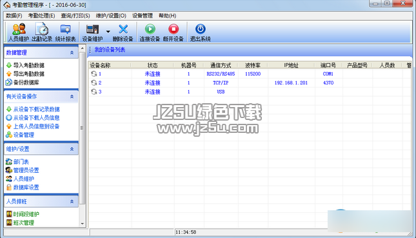416x238 pixels.
Task: Open the 考勤处理(E) menu
Action: (x=41, y=15)
